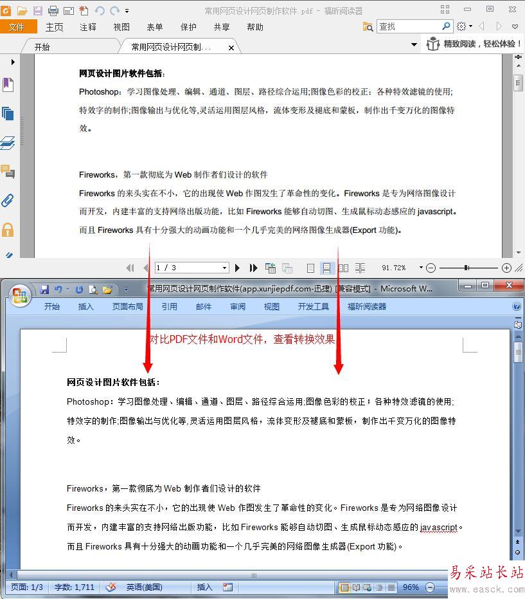Close the 常用网页设计网页制 document tab
Screen dimensions: 525x599
pos(231,48)
